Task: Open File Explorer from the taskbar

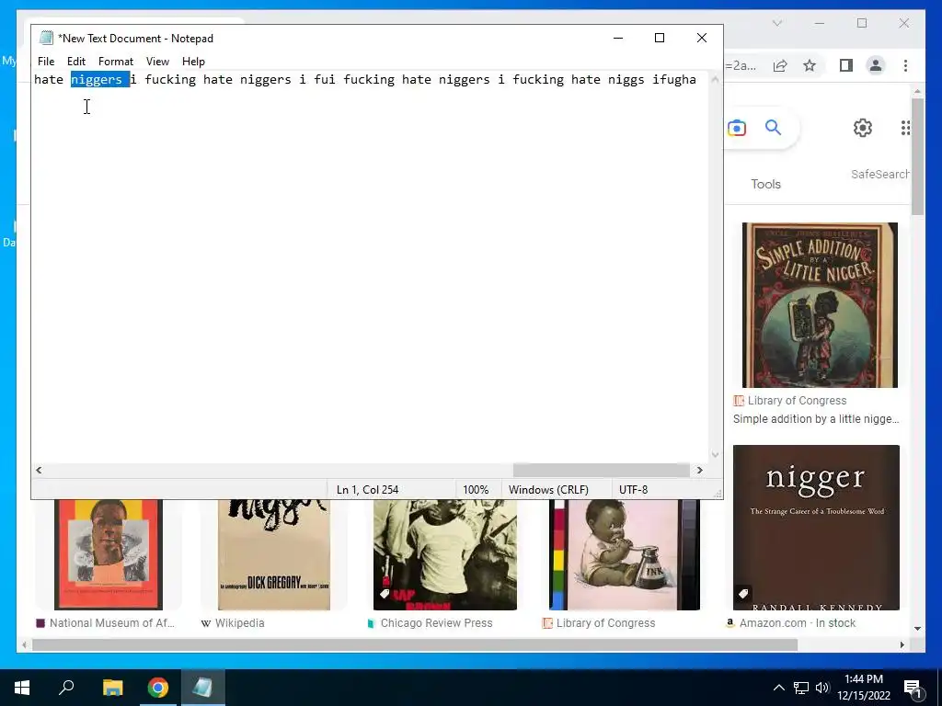Action: 112,688
